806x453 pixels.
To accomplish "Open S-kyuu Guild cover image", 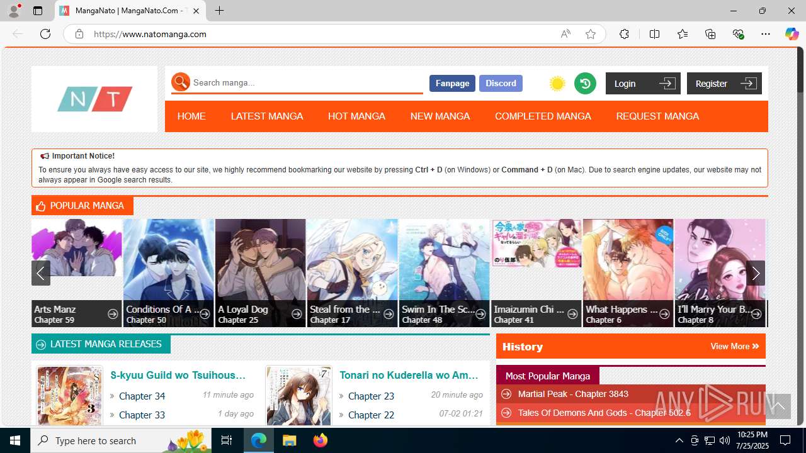I will coord(69,396).
